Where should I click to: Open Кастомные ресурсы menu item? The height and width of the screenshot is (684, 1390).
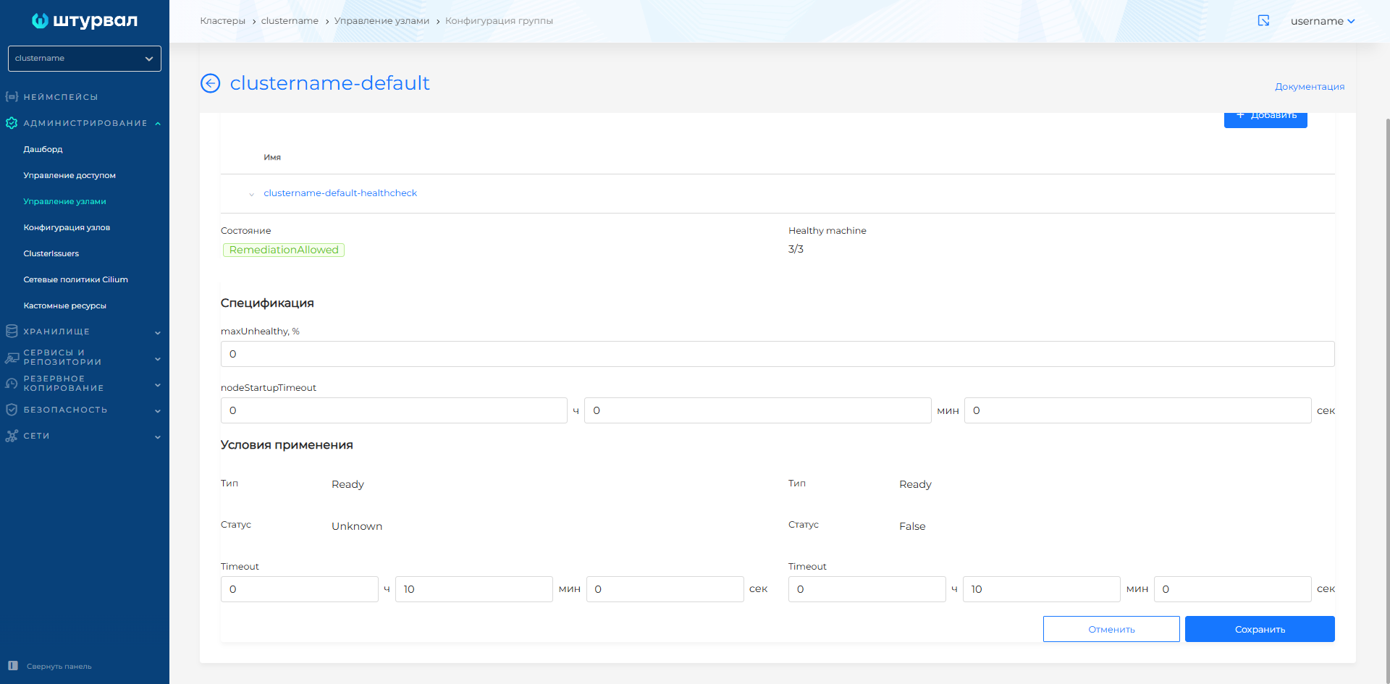pos(64,305)
